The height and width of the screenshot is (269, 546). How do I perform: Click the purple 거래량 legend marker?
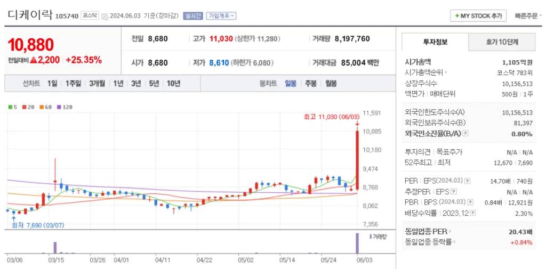coord(370,237)
